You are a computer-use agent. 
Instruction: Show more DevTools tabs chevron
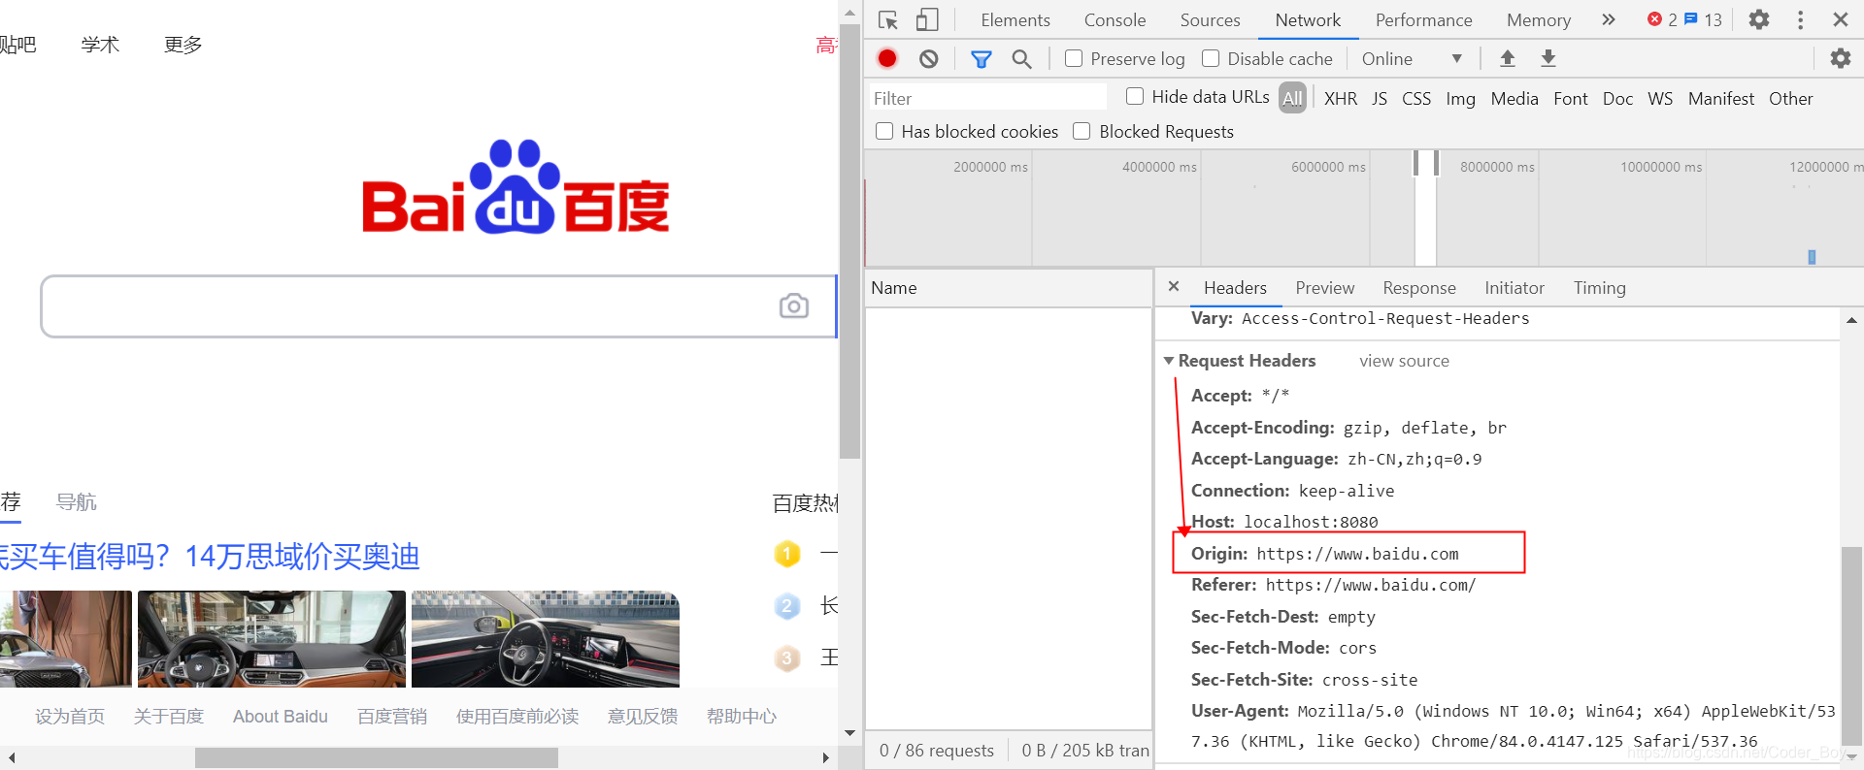point(1609,19)
